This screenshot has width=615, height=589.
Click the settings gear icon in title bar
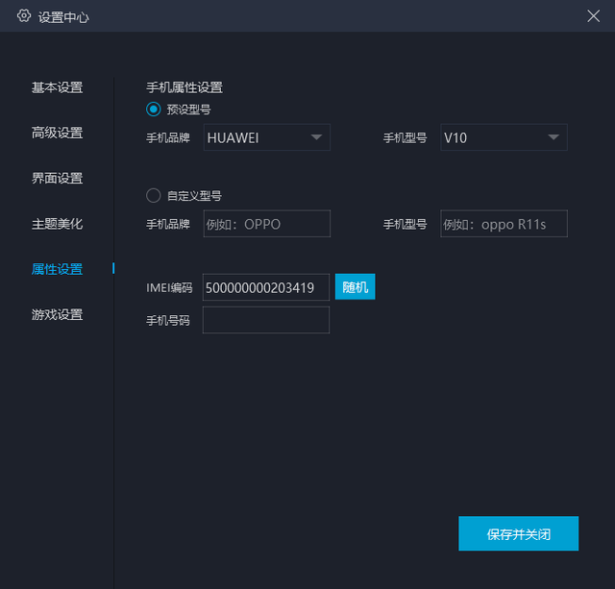coord(24,15)
